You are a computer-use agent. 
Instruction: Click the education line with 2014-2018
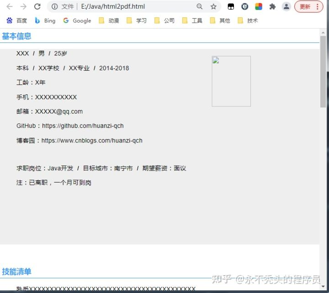[x=73, y=68]
